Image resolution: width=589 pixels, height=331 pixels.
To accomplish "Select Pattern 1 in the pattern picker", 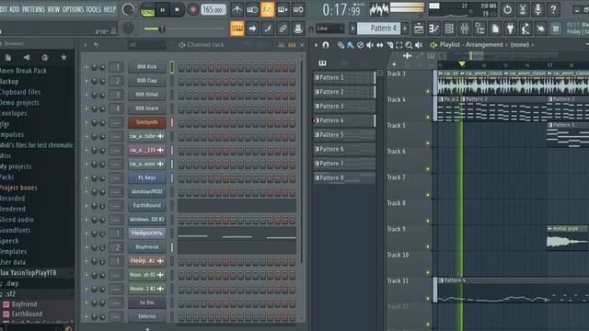I will pos(344,77).
